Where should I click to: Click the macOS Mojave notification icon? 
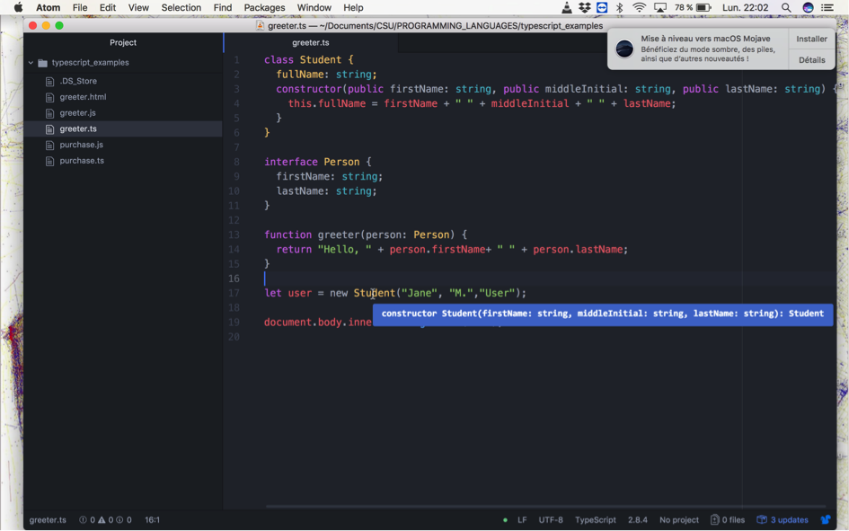tap(624, 49)
